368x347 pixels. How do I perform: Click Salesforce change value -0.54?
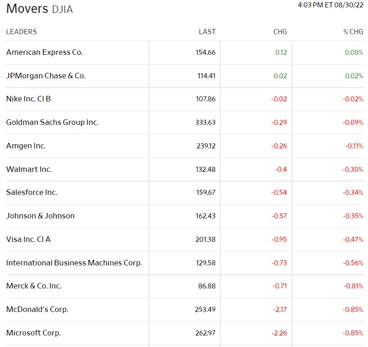[x=279, y=193]
